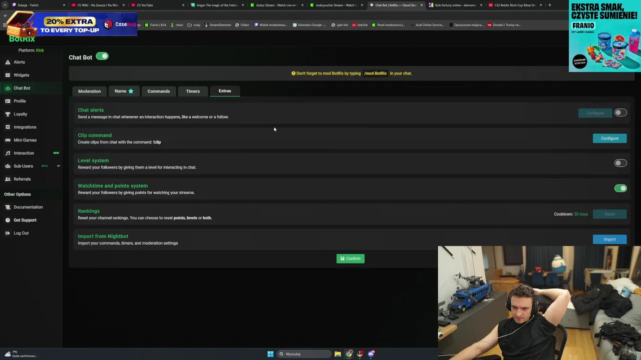The height and width of the screenshot is (360, 641).
Task: Open File Explorer from the taskbar
Action: click(338, 354)
